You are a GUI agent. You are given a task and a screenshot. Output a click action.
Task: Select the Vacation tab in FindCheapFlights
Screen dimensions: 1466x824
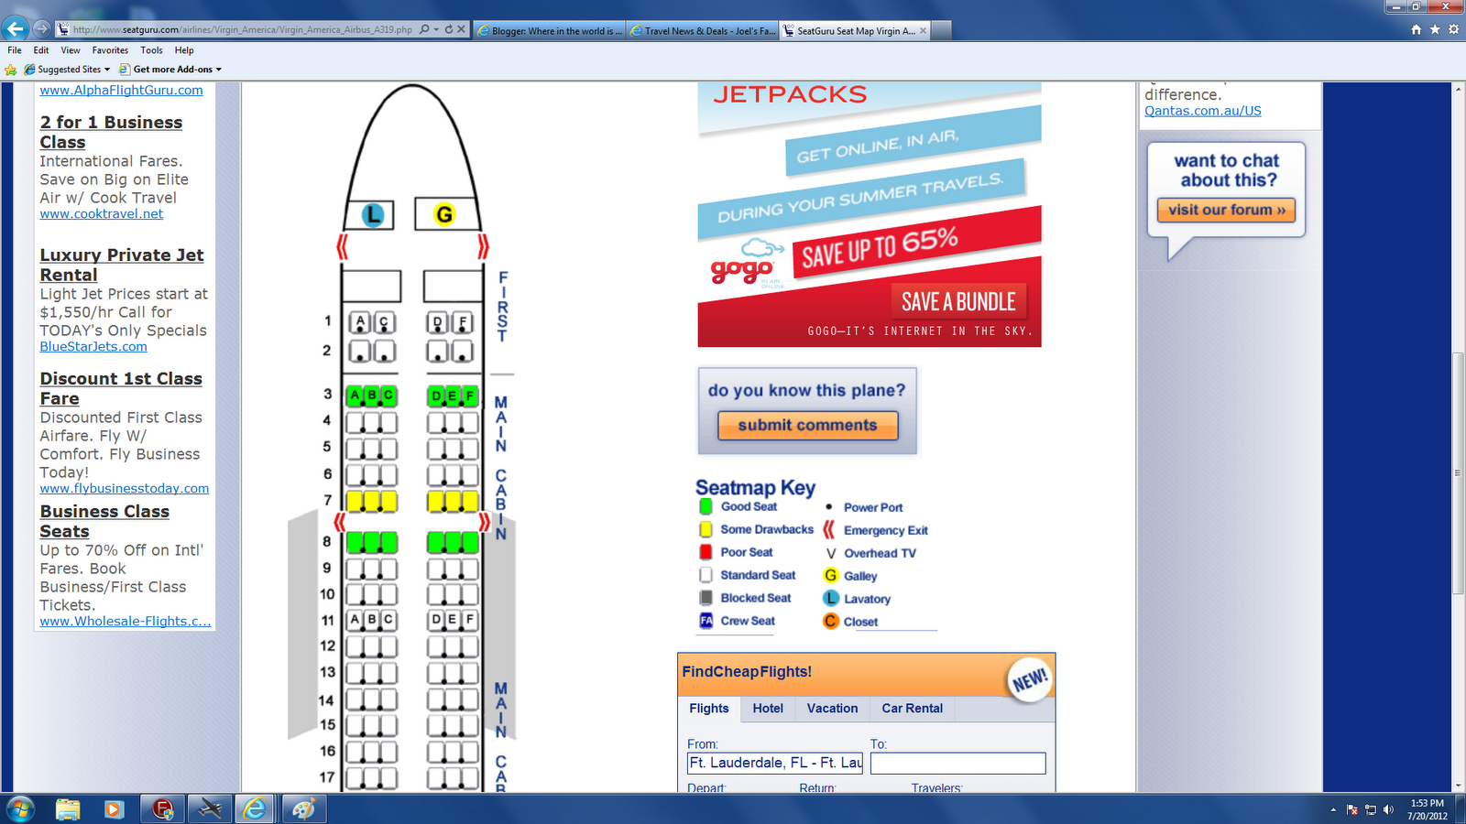click(833, 709)
